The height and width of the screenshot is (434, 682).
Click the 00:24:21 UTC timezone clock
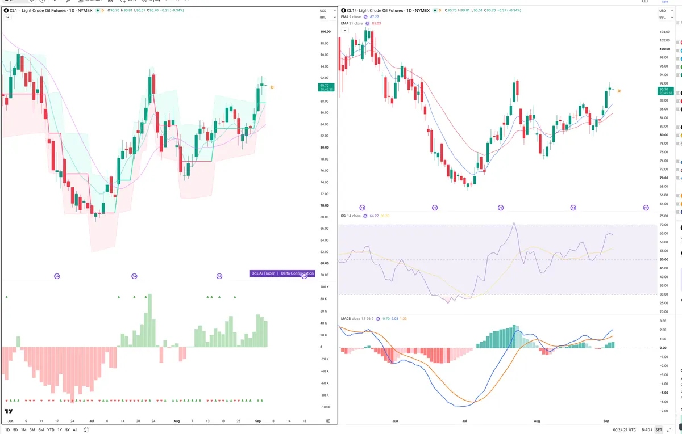click(625, 430)
